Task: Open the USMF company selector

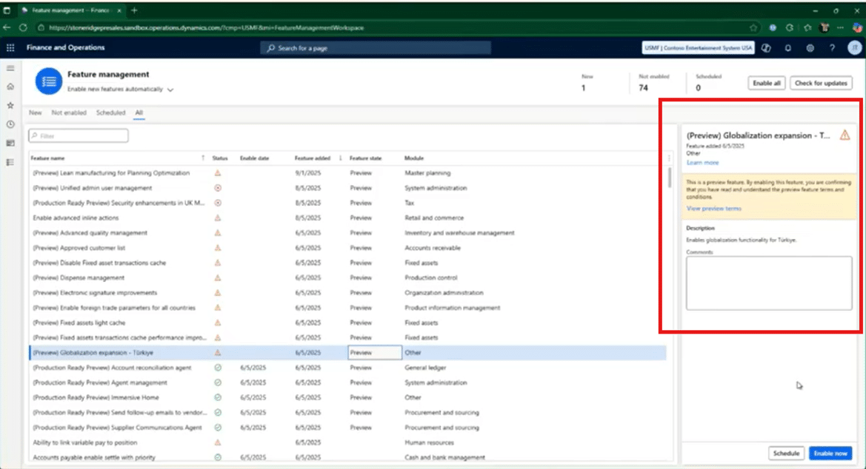Action: 697,47
